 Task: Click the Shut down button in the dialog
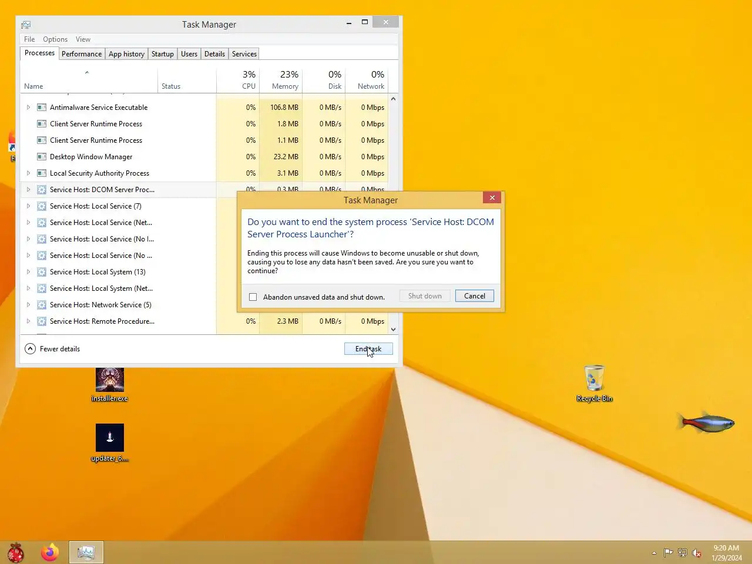425,296
